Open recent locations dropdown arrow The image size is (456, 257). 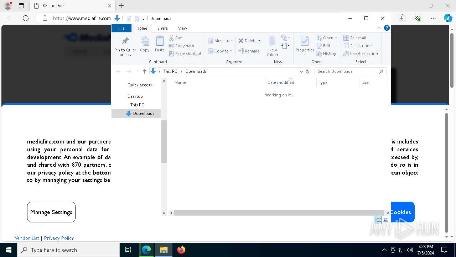tap(137, 71)
